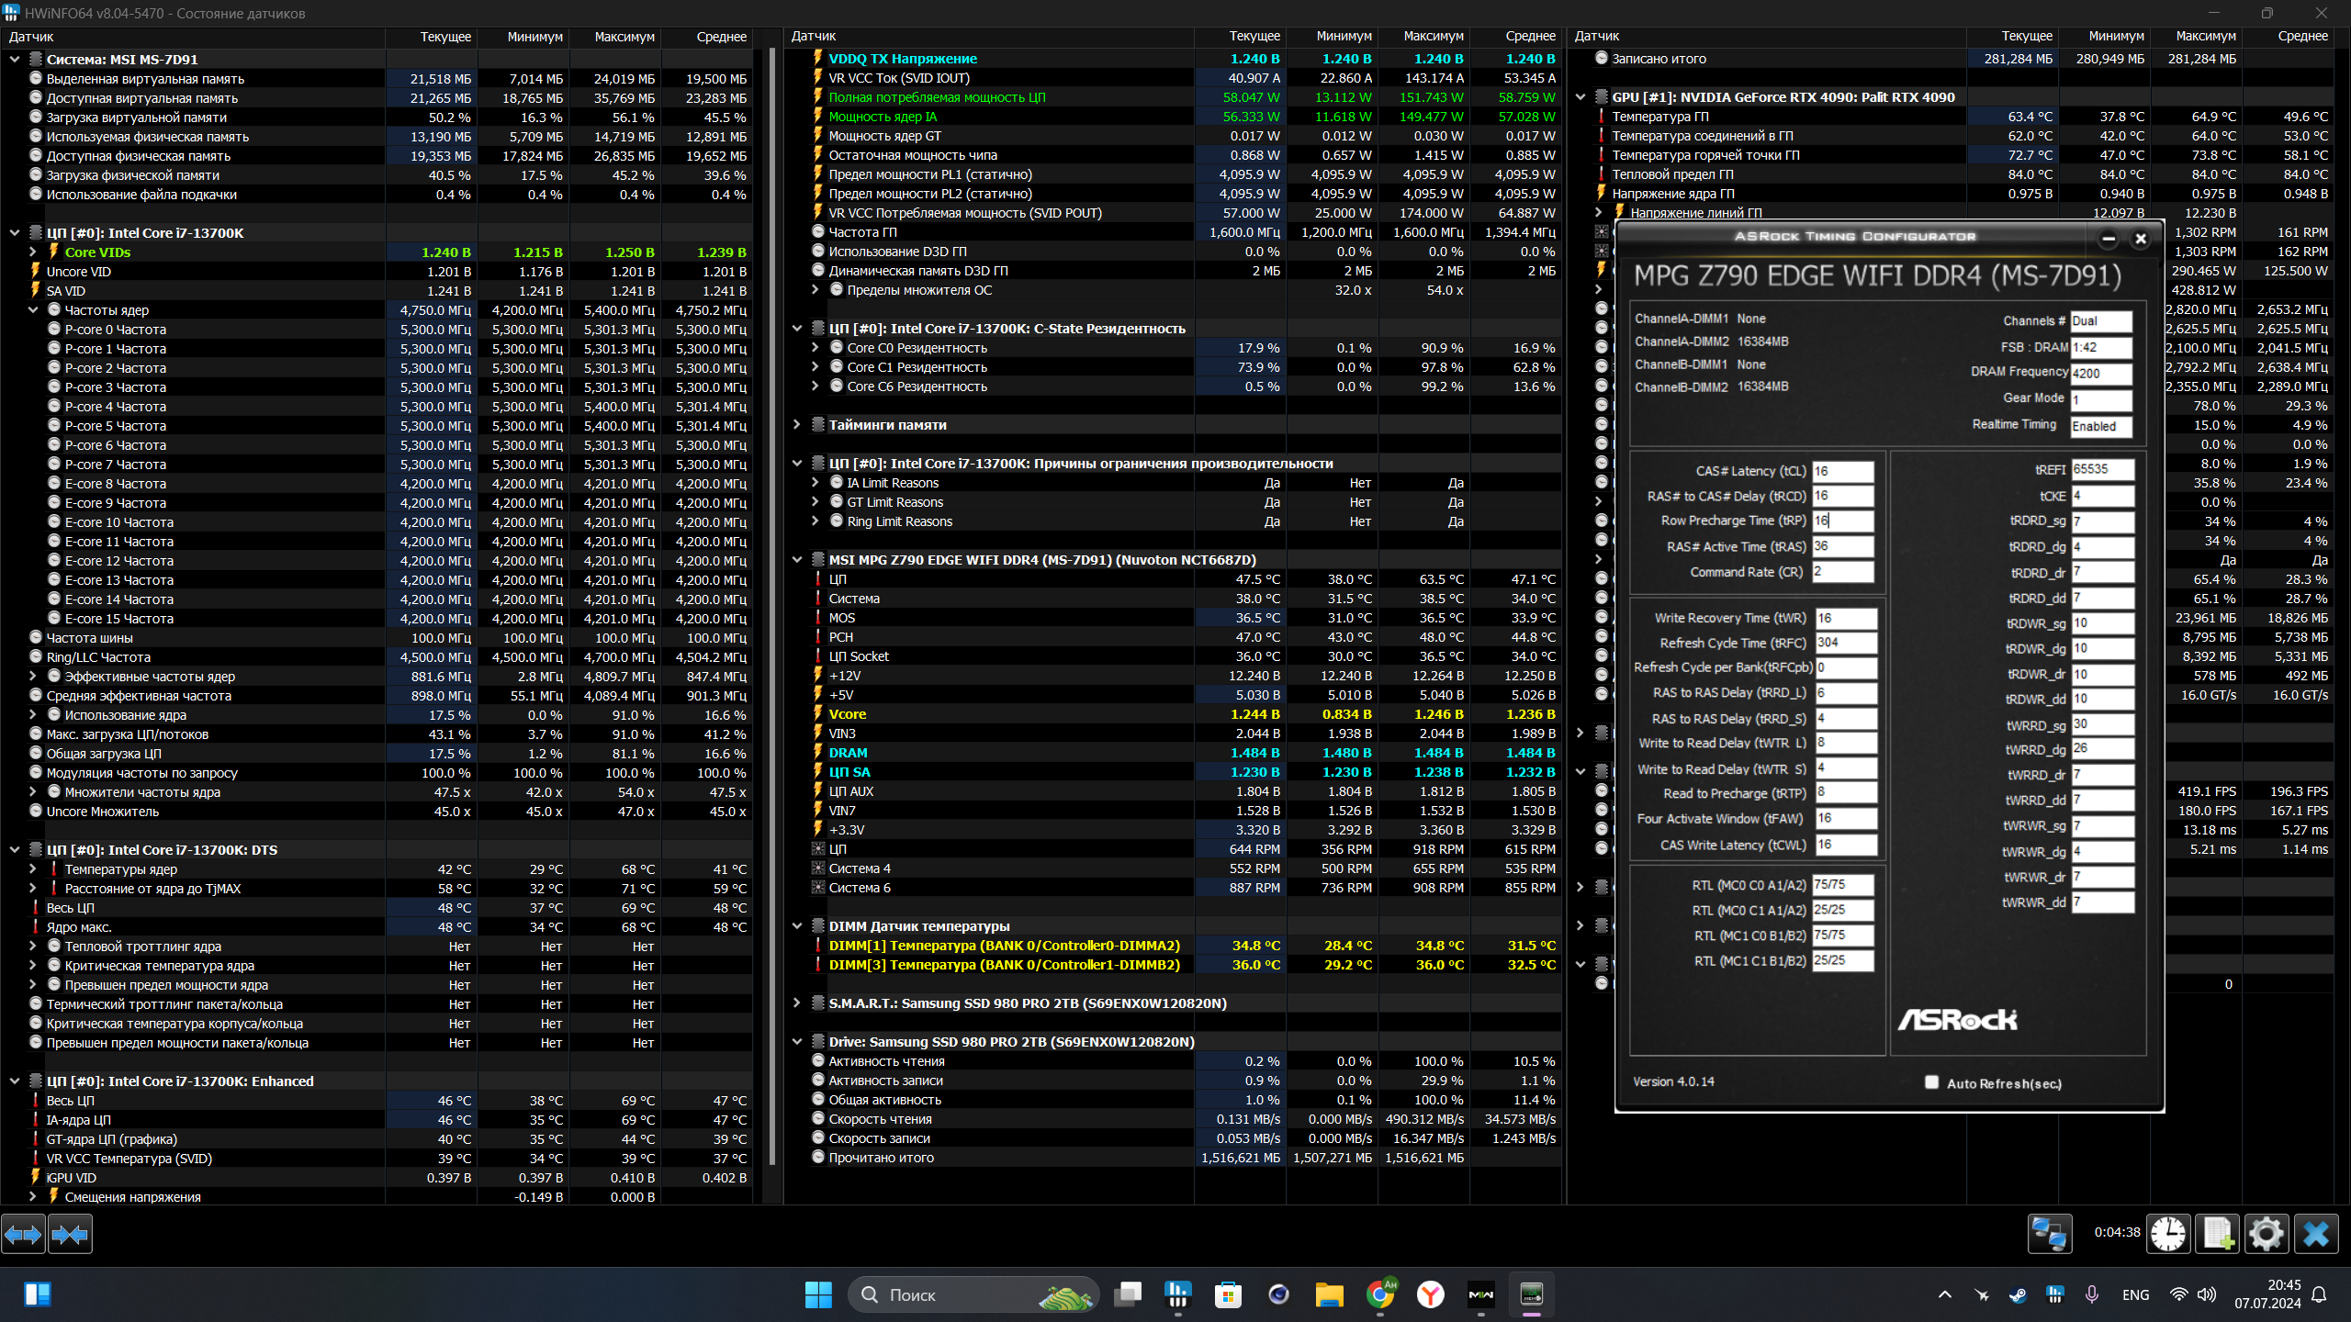Image resolution: width=2351 pixels, height=1322 pixels.
Task: Click the expand columns arrows button
Action: [23, 1235]
